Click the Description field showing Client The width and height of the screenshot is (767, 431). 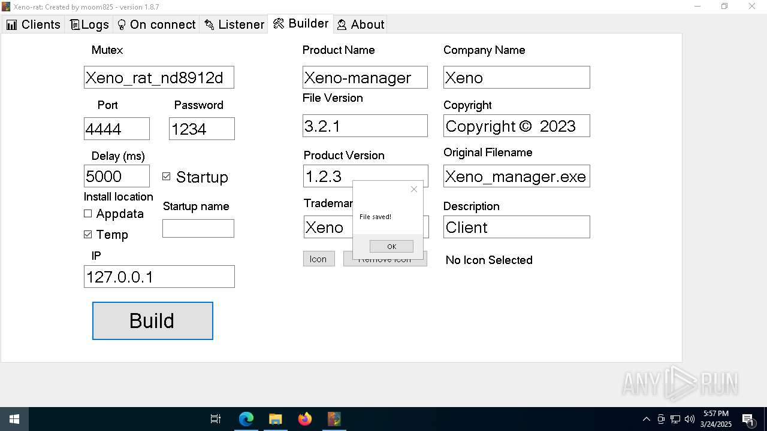[517, 227]
